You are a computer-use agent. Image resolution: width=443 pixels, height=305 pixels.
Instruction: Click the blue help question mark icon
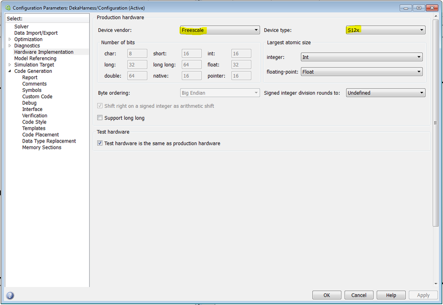point(10,295)
